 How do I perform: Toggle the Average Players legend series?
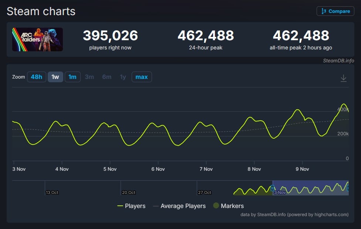coord(179,206)
